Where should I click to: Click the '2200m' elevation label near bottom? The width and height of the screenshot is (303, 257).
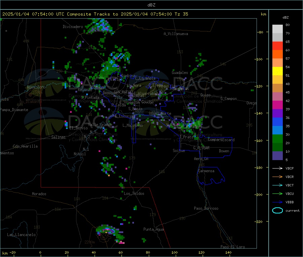(90, 242)
